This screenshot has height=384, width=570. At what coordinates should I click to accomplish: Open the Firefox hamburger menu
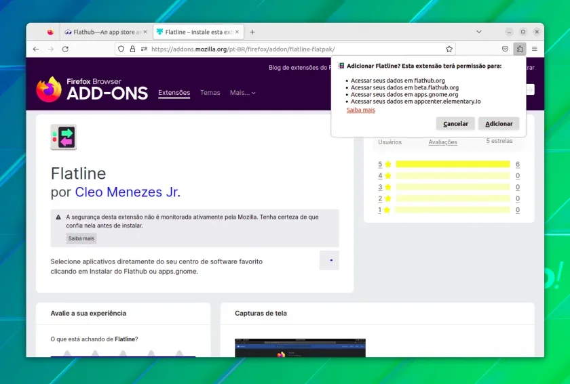tap(535, 49)
